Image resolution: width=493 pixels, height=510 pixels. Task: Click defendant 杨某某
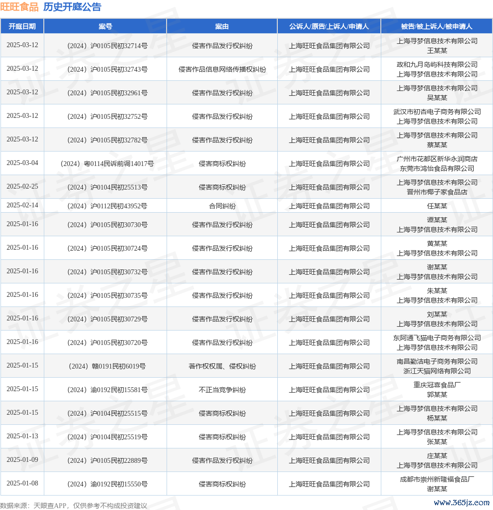point(437,418)
